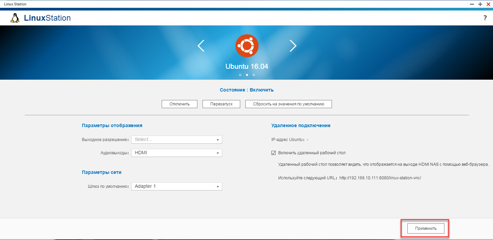Click the LinuxStation penguin logo icon
The image size is (493, 240).
(x=15, y=18)
